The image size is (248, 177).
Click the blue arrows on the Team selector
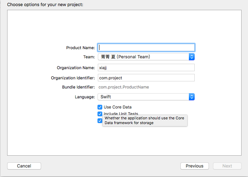pyautogui.click(x=192, y=57)
